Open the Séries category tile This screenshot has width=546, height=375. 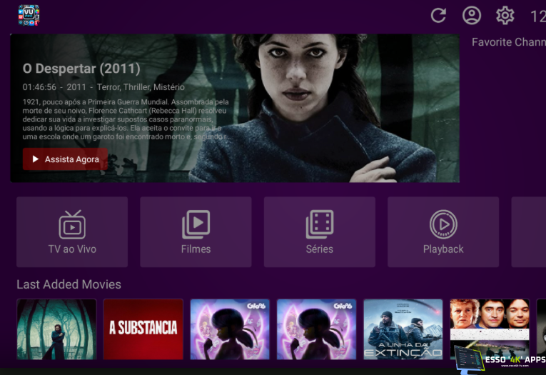[319, 232]
